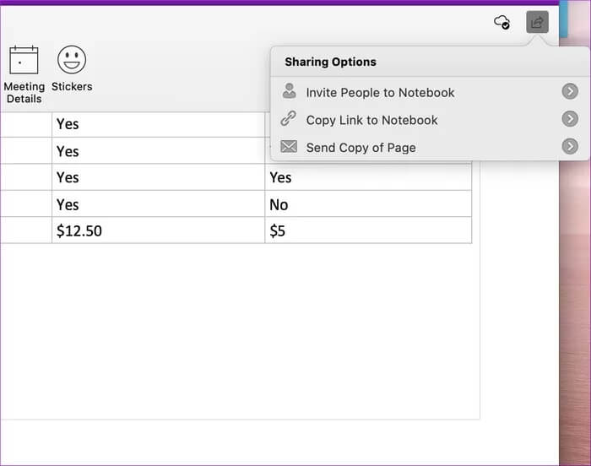Expand the Send Copy of Page arrow
591x466 pixels.
click(570, 147)
